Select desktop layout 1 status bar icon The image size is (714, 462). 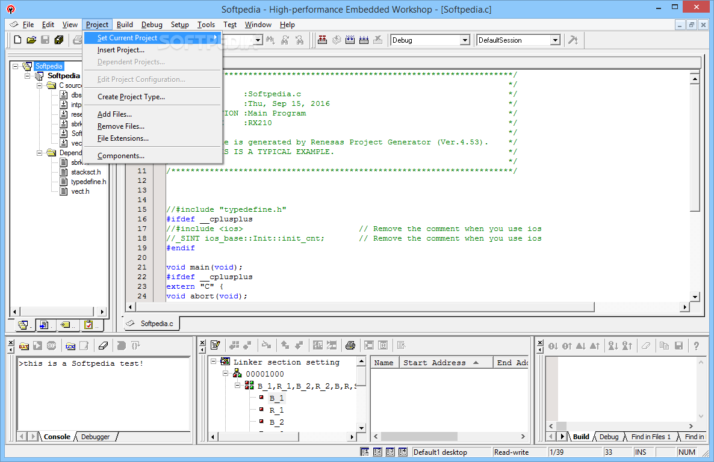click(x=365, y=452)
